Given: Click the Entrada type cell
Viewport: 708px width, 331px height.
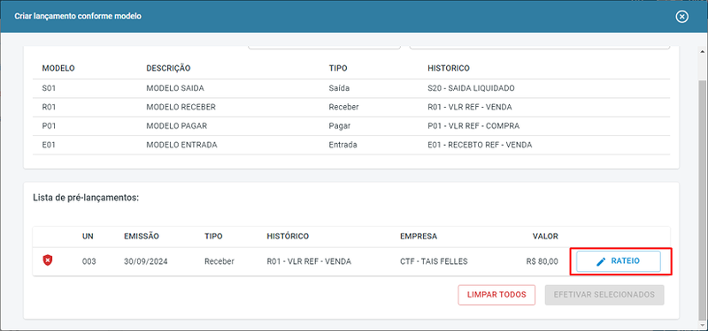Looking at the screenshot, I should 343,145.
